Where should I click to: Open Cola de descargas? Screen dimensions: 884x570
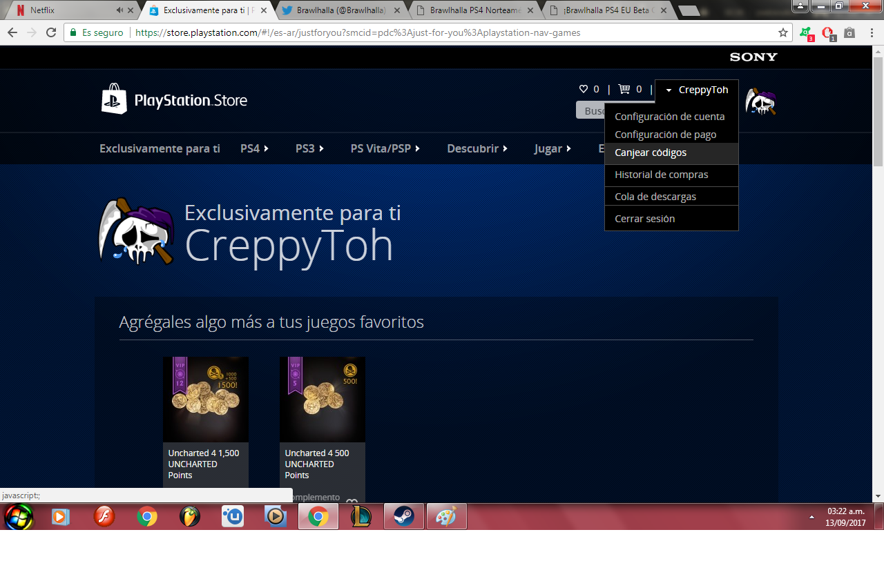671,197
